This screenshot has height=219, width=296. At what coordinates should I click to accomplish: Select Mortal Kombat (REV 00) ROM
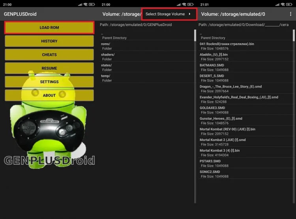pos(245,132)
